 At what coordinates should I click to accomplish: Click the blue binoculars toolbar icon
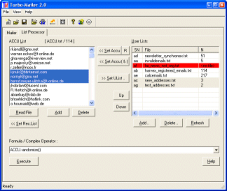click(42, 22)
